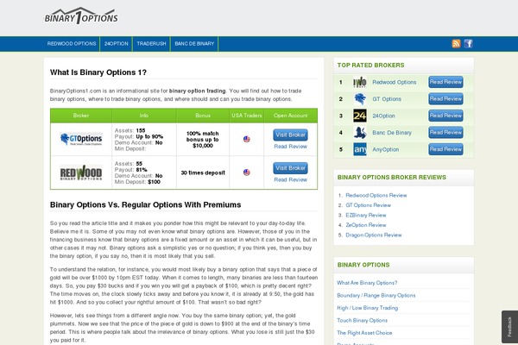Viewport: 518px width, 345px height.
Task: Open the RSS feed icon
Action: 456,44
